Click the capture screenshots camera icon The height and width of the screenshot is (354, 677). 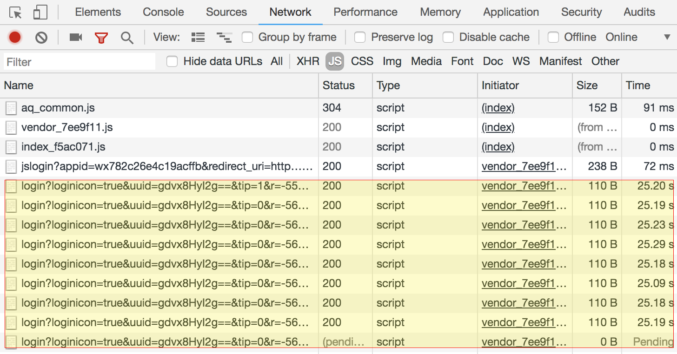click(76, 37)
